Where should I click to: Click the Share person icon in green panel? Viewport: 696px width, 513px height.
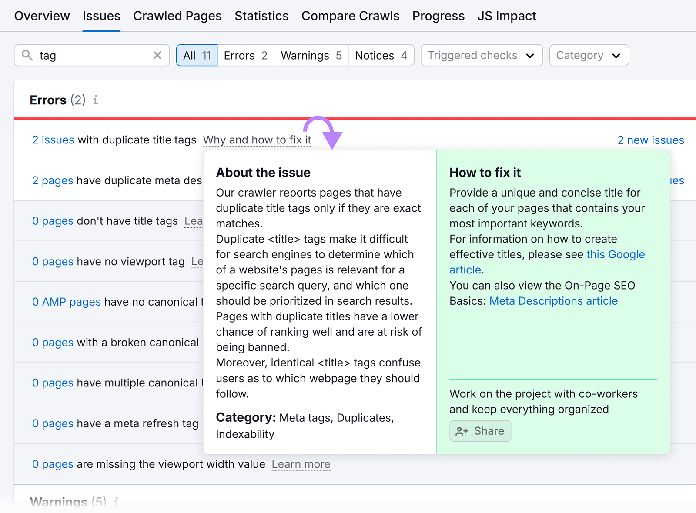coord(462,431)
